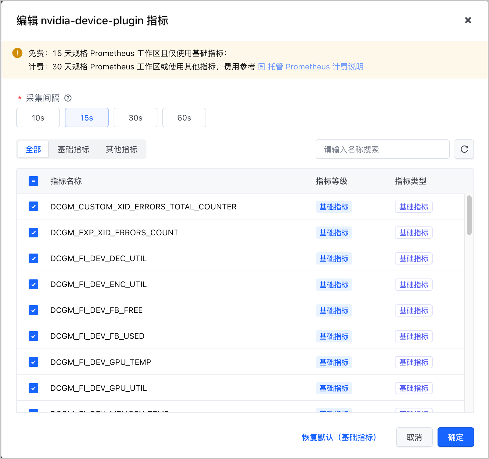Click 指标等级 column header
The width and height of the screenshot is (489, 459).
coord(332,181)
